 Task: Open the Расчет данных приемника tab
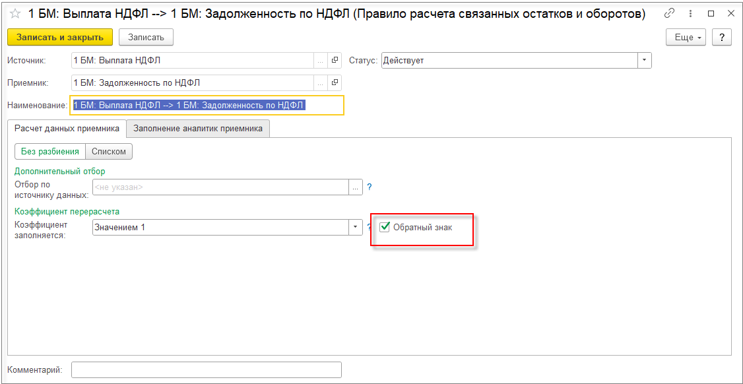(x=67, y=129)
